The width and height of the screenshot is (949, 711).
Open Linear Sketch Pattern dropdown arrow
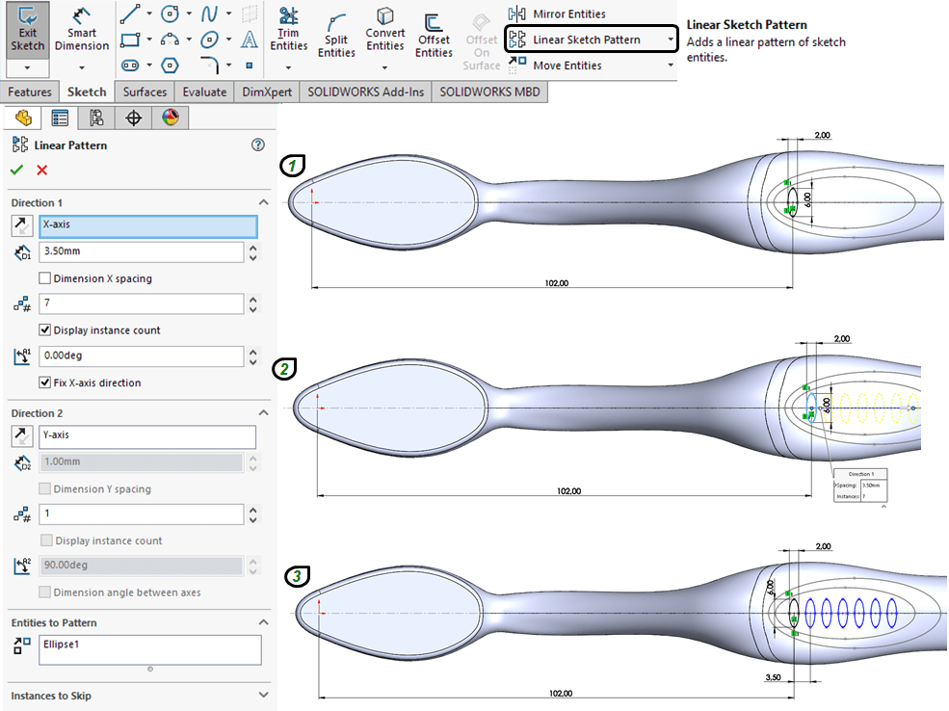click(x=671, y=39)
